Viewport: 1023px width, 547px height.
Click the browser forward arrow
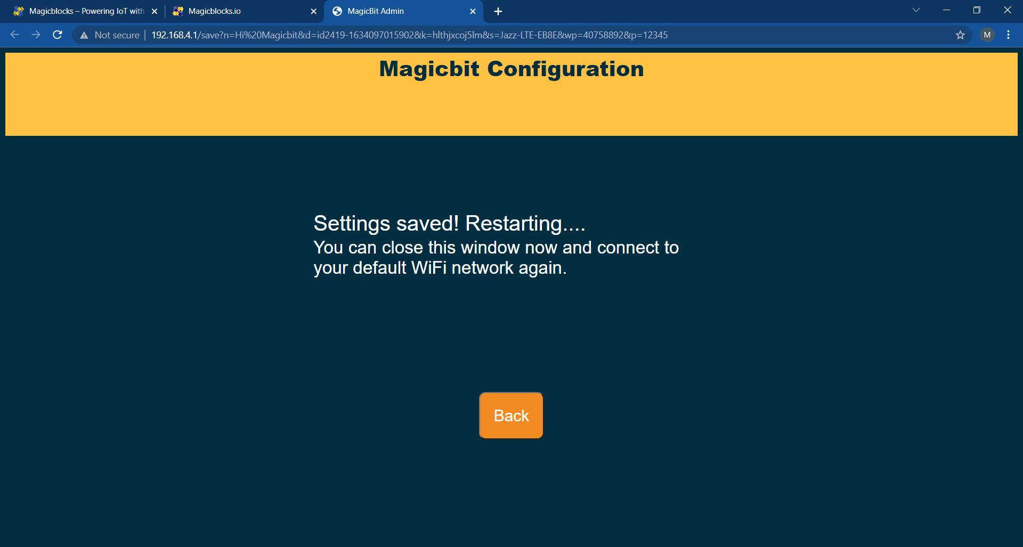pos(36,35)
